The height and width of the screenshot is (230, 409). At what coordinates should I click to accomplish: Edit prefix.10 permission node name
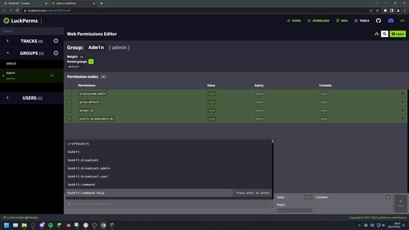coord(96,119)
